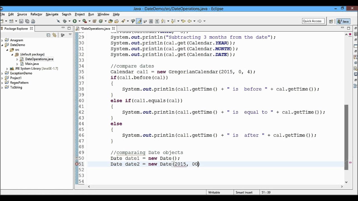This screenshot has height=201, width=358.
Task: Click the Print toolbar icon
Action: coord(33,21)
